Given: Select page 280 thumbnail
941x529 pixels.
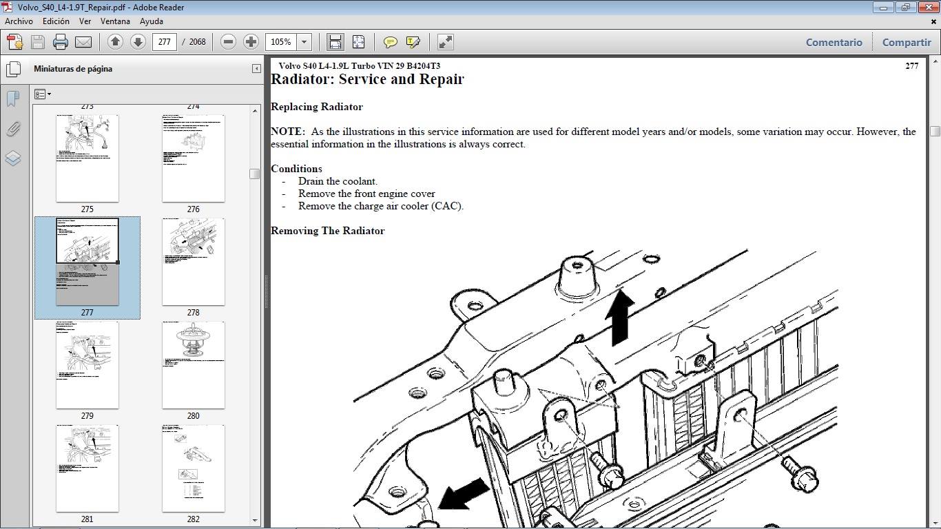Looking at the screenshot, I should point(193,365).
